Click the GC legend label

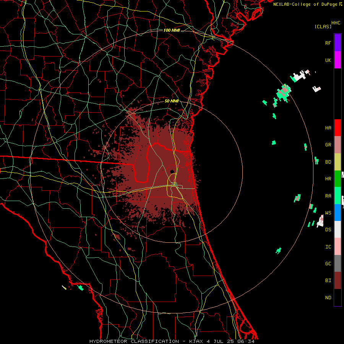[x=328, y=264]
